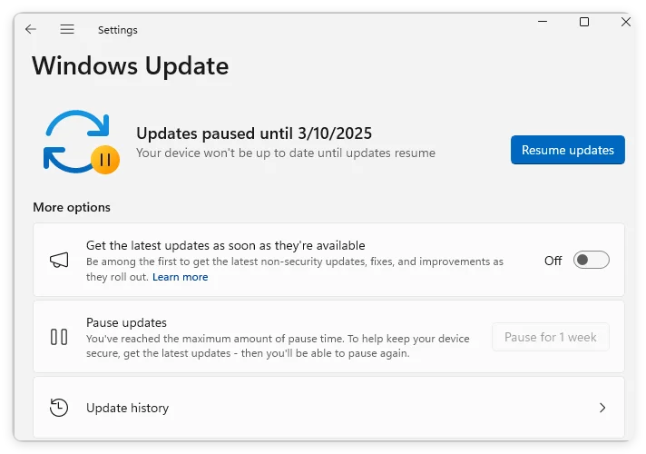Click the pause bars icon
The image size is (646, 454).
[59, 337]
